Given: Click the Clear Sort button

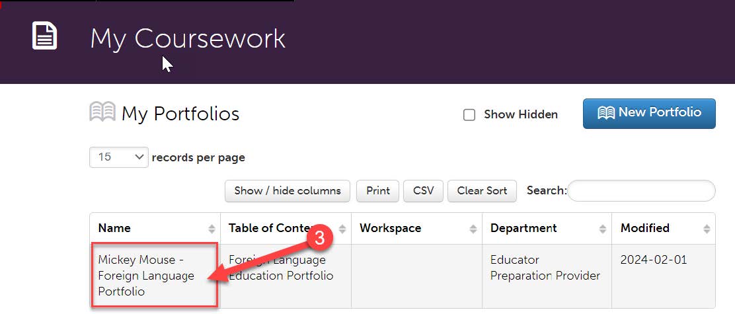Looking at the screenshot, I should (x=482, y=191).
